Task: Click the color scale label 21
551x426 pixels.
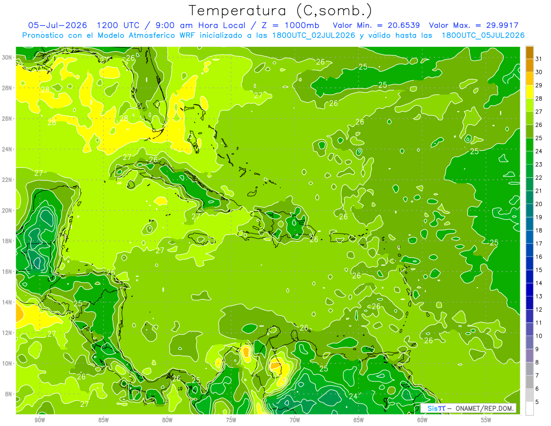Action: point(540,191)
